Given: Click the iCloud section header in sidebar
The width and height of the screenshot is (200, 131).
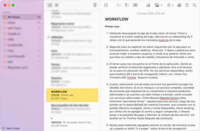Looking at the screenshot, I should click(7, 12).
